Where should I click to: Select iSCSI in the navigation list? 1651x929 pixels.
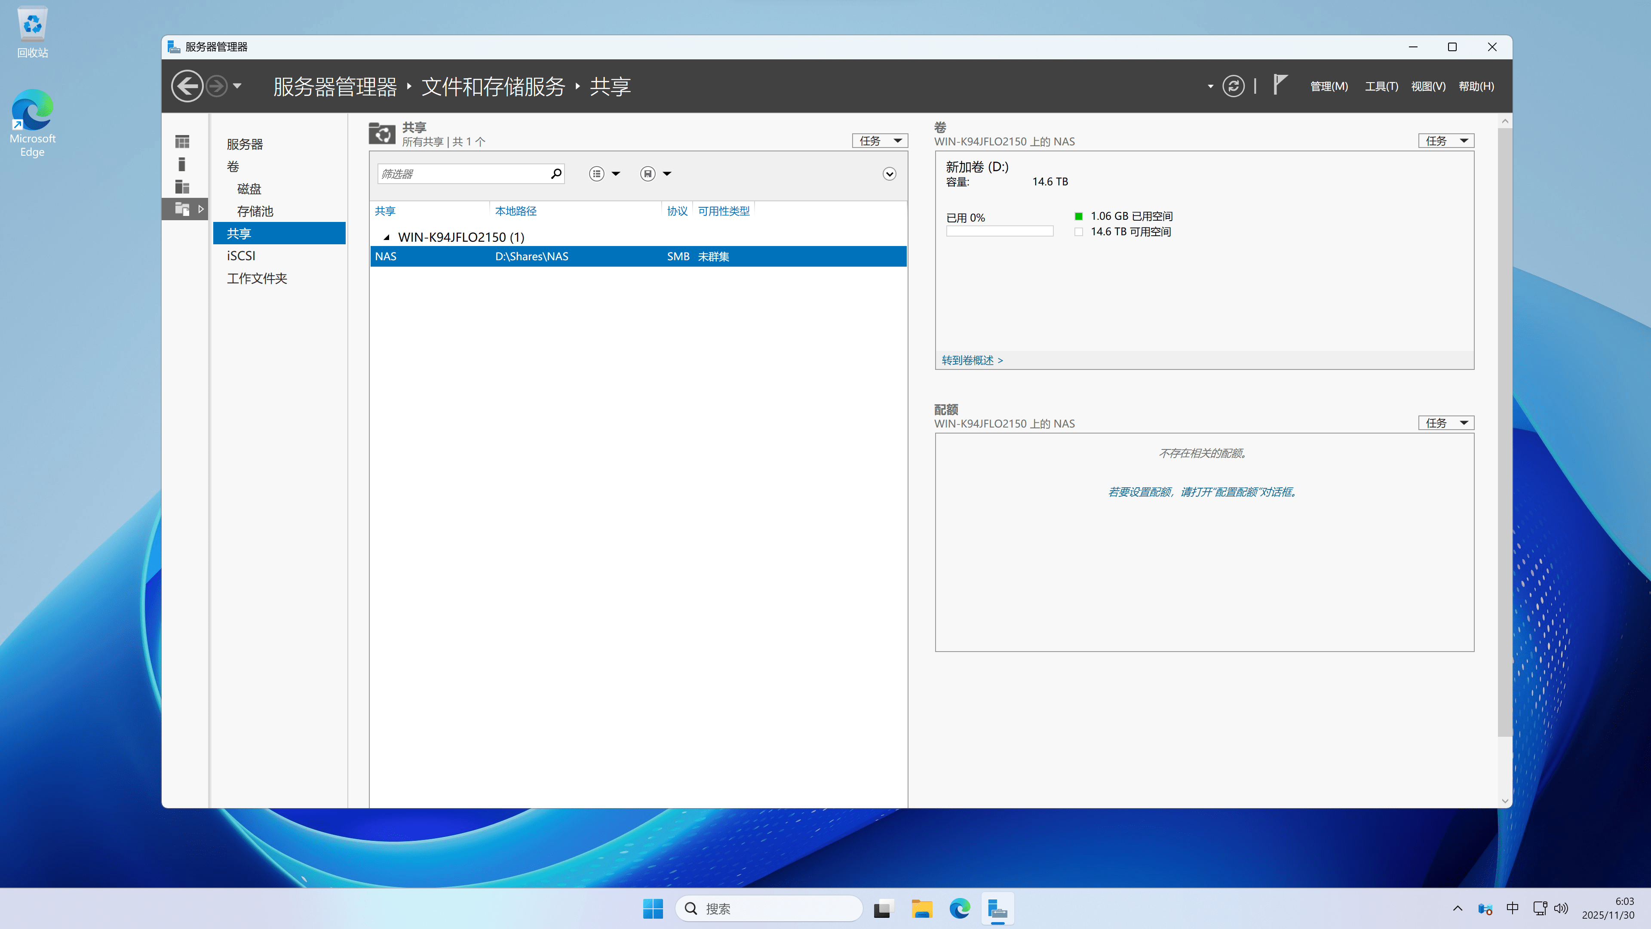[x=241, y=256]
